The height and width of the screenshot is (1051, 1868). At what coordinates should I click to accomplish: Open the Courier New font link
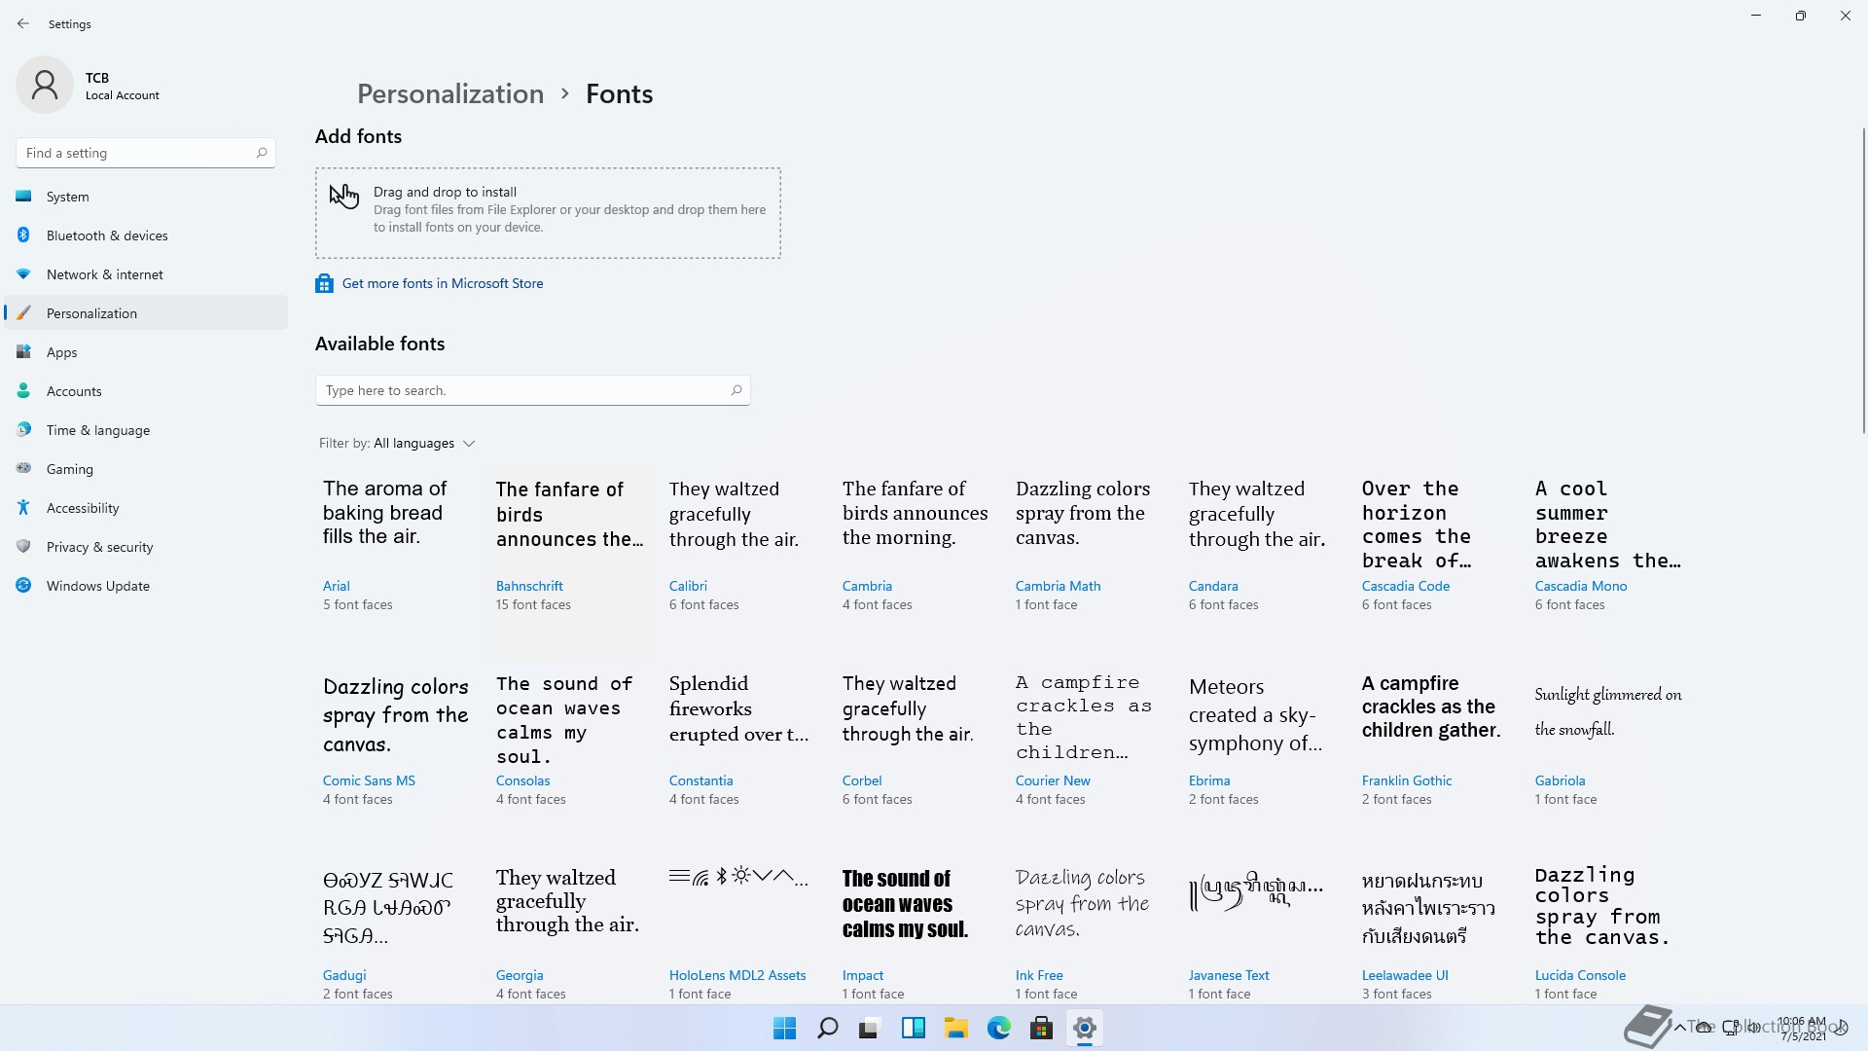pyautogui.click(x=1053, y=780)
